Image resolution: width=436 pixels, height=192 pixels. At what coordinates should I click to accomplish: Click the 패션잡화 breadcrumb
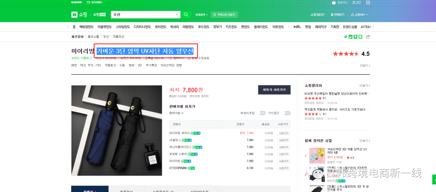(x=77, y=37)
